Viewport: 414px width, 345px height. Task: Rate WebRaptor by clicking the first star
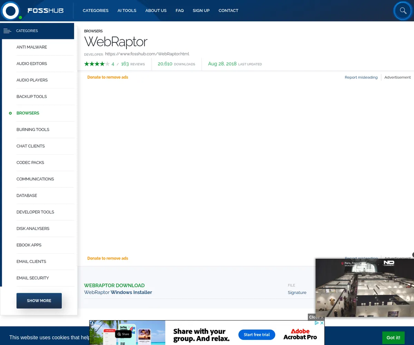[87, 63]
